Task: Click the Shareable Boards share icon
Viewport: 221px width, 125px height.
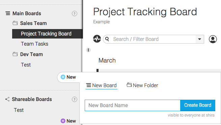Action: click(7, 99)
